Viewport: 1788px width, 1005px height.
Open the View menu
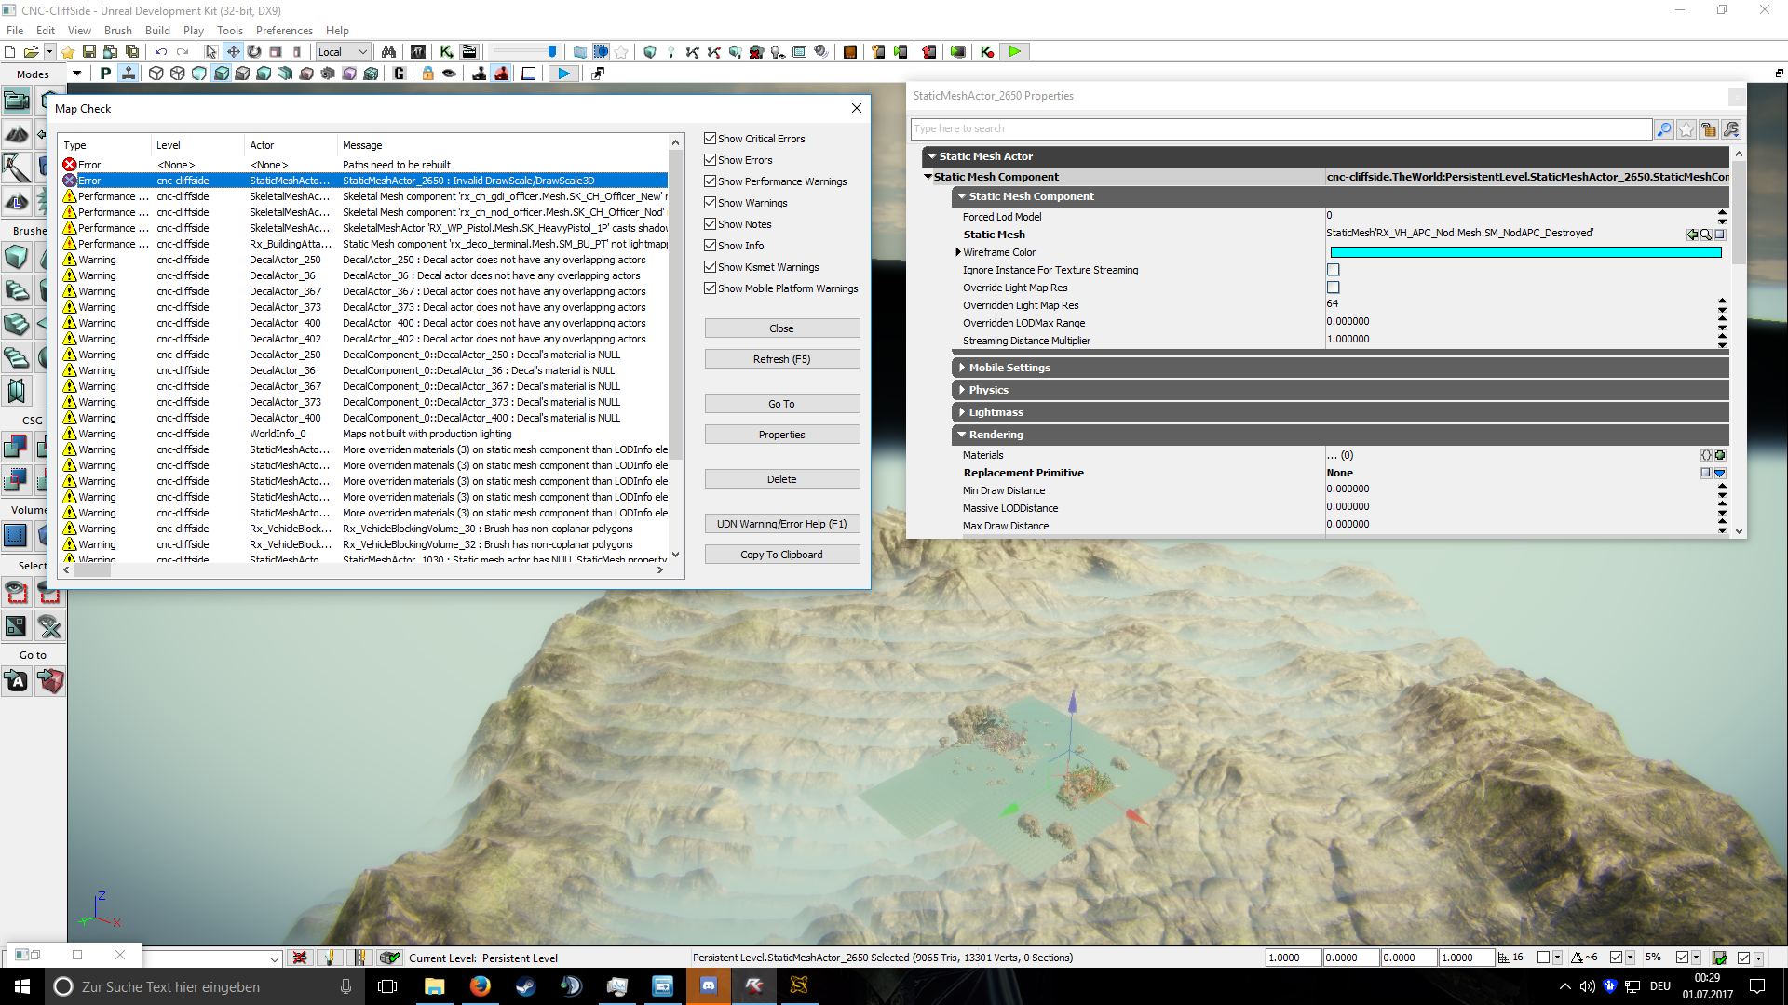click(79, 31)
